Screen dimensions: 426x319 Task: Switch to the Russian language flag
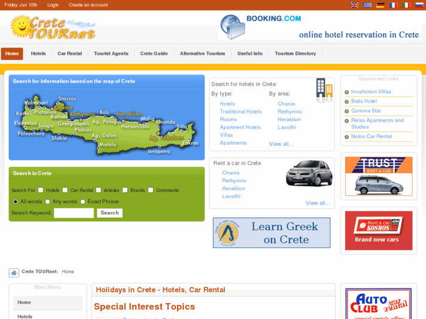[x=419, y=5]
